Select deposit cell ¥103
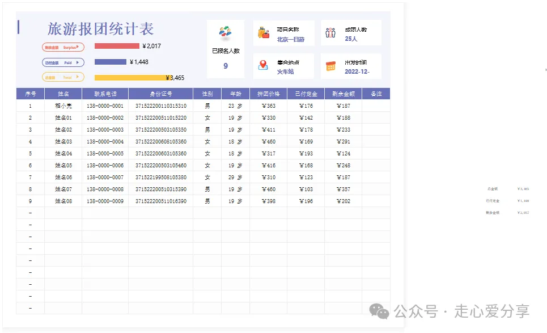 pos(306,189)
